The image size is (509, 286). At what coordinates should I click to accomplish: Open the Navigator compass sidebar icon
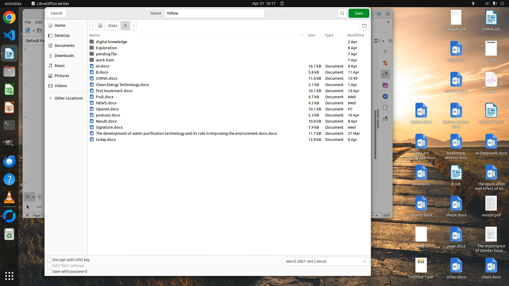coord(385,97)
